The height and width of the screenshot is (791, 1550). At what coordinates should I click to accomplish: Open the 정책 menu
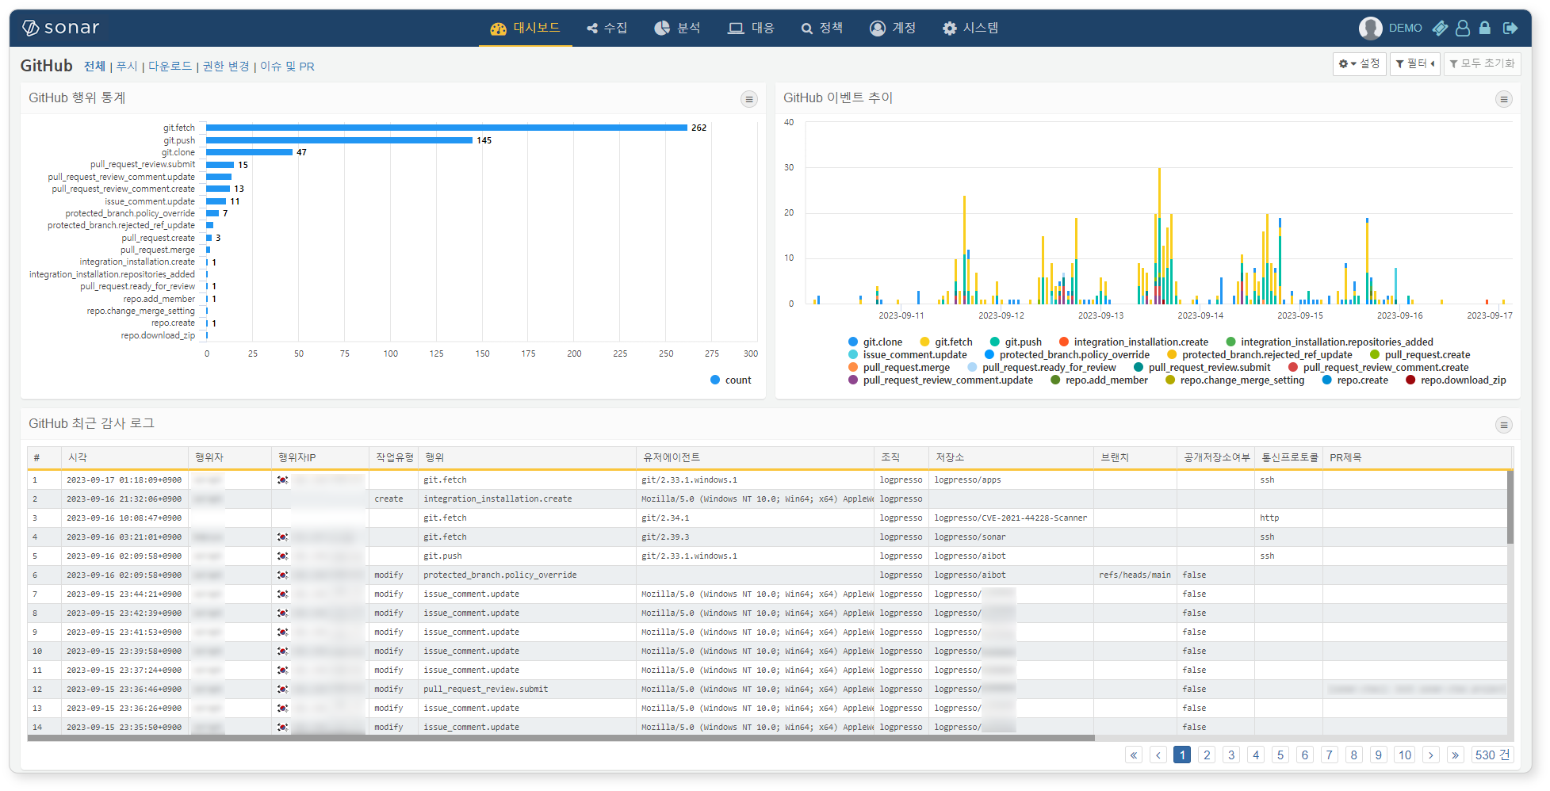(821, 29)
